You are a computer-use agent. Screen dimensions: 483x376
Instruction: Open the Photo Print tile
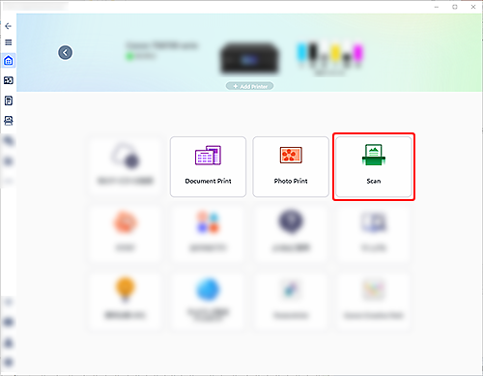(291, 166)
